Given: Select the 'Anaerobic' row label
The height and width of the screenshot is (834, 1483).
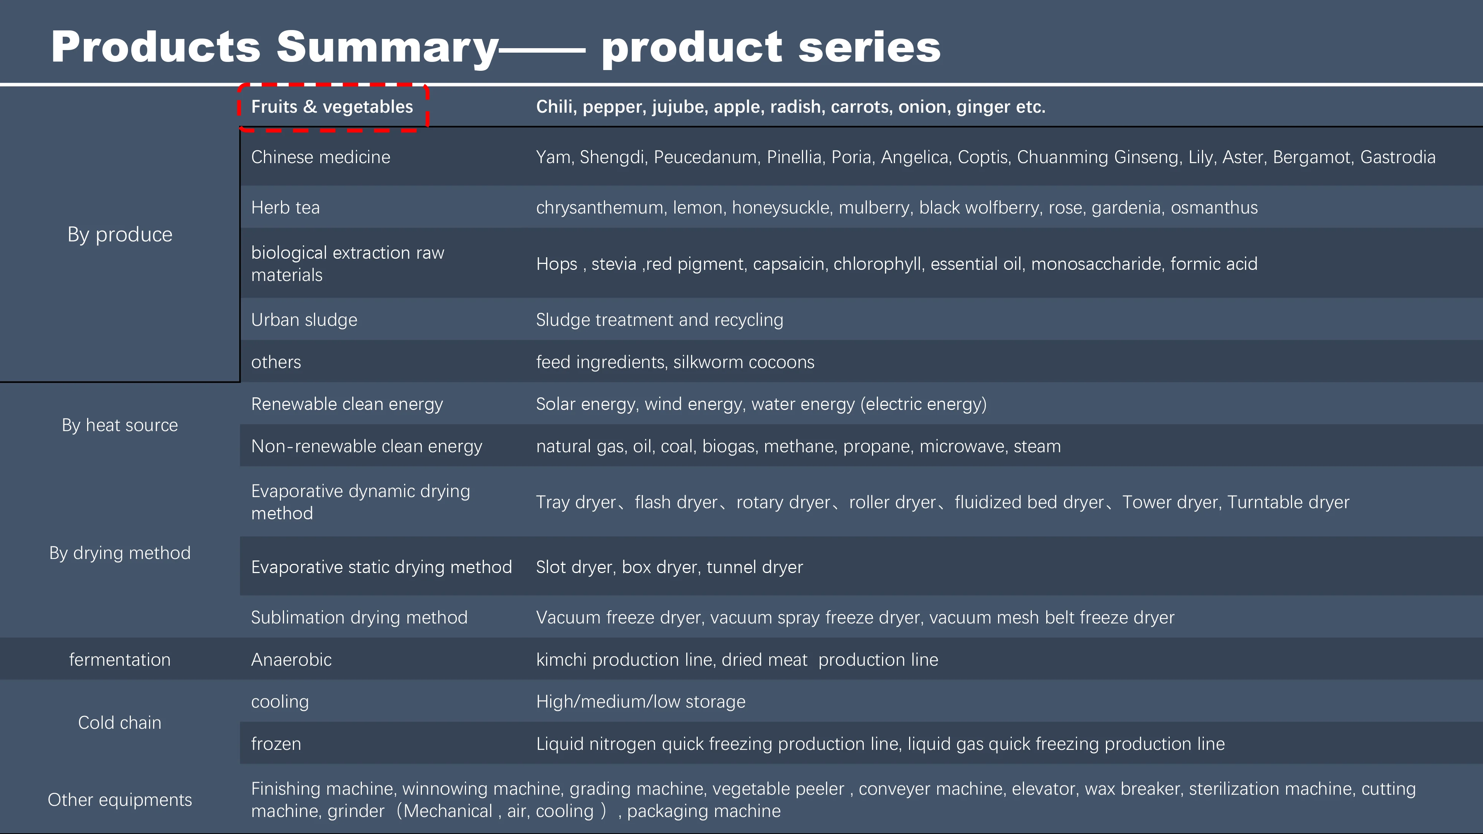Looking at the screenshot, I should (291, 660).
